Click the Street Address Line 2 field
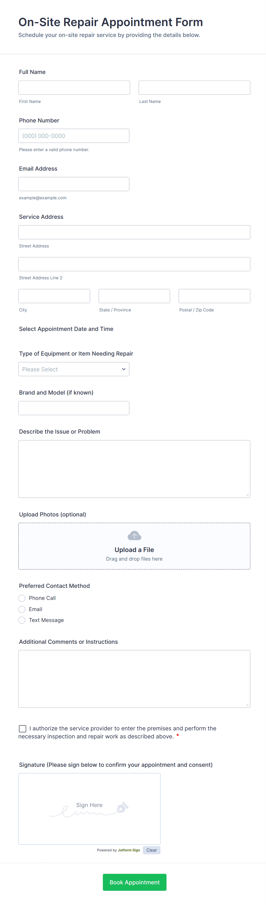The width and height of the screenshot is (266, 905). (134, 264)
